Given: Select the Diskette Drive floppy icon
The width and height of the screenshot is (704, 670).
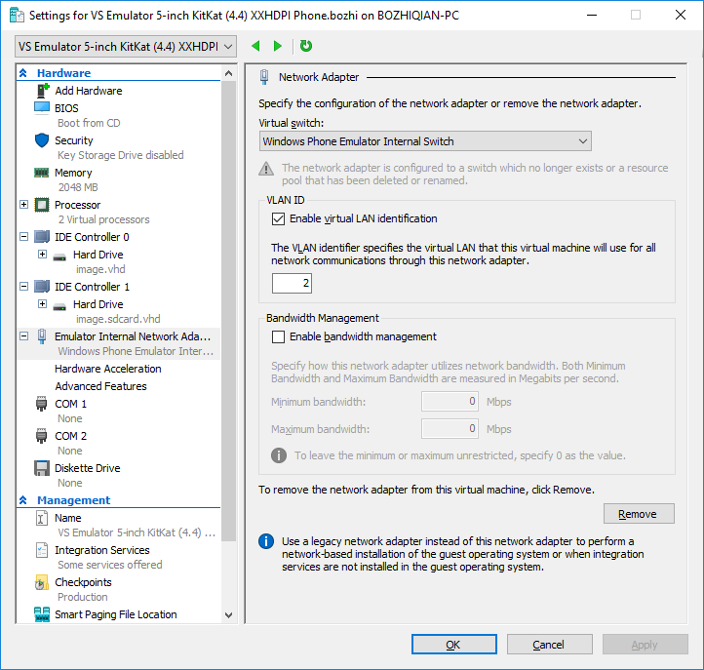Looking at the screenshot, I should pyautogui.click(x=42, y=468).
